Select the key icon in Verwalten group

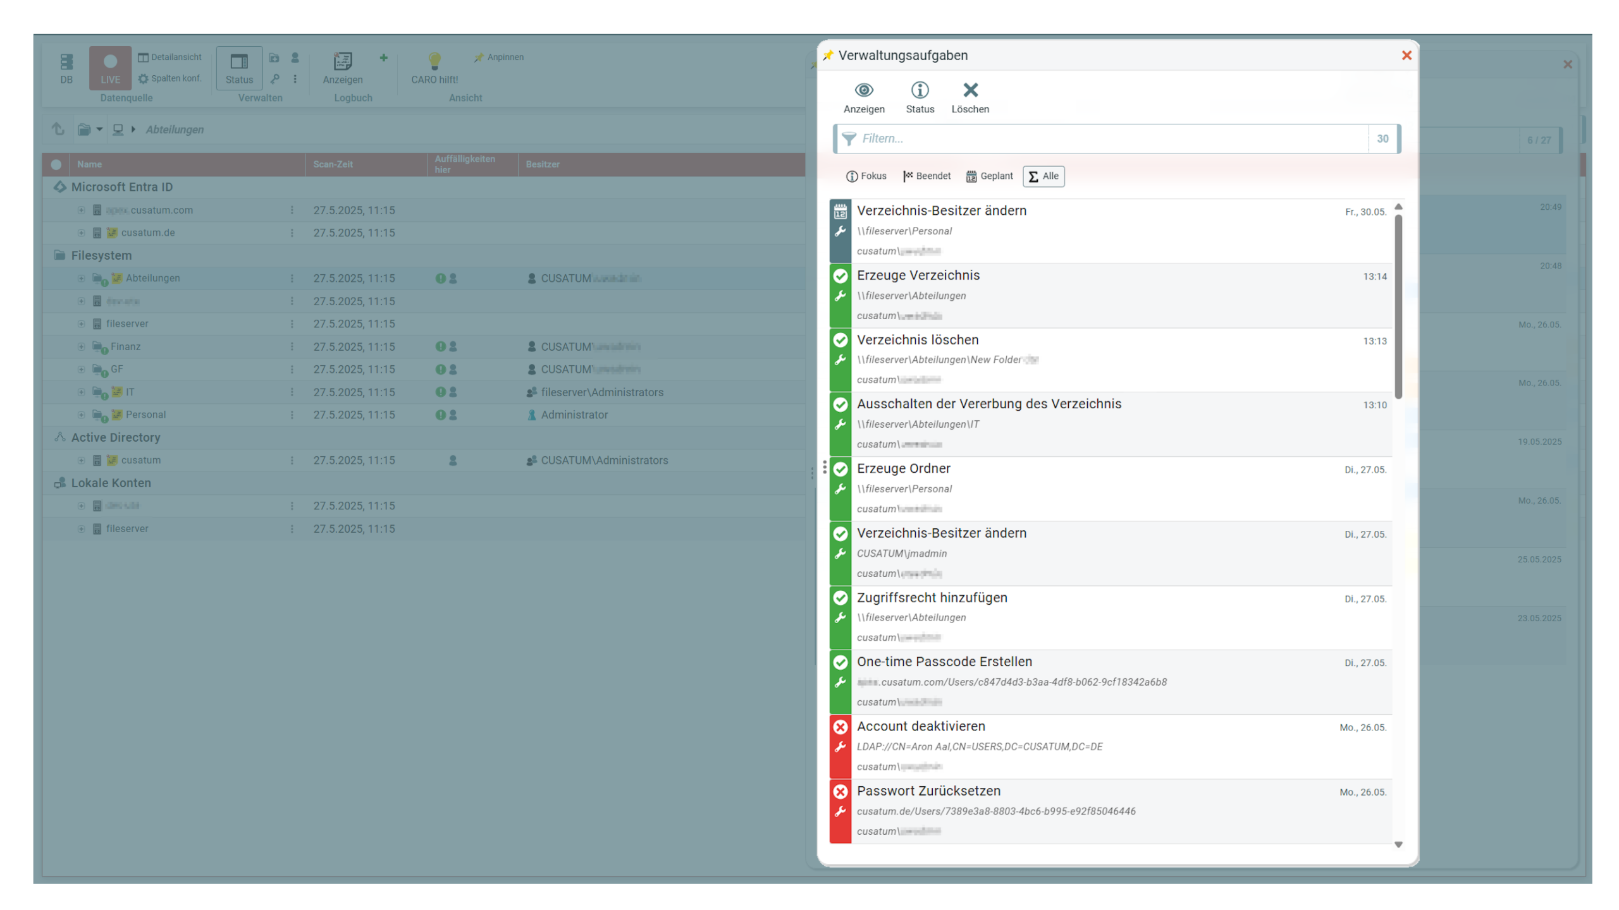click(275, 80)
